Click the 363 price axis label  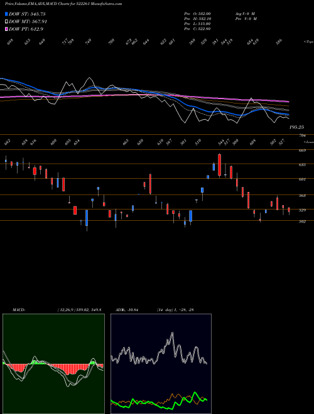pos(302,196)
